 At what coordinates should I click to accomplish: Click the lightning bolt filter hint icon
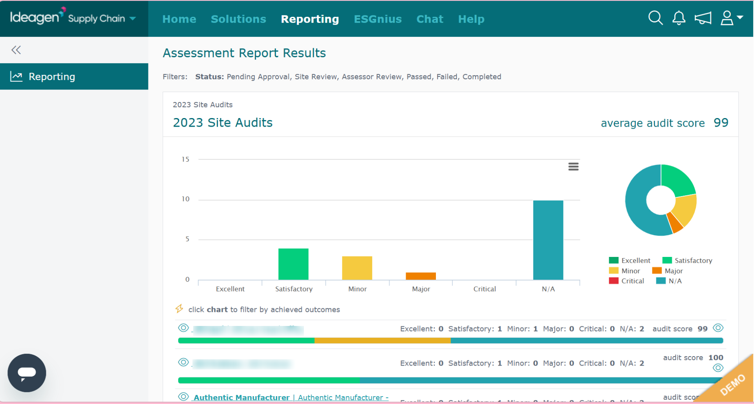click(x=179, y=309)
